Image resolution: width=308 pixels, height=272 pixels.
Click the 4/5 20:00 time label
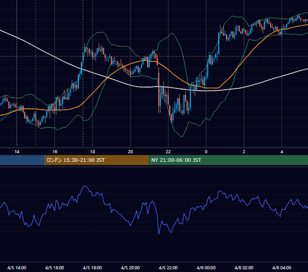point(130,267)
